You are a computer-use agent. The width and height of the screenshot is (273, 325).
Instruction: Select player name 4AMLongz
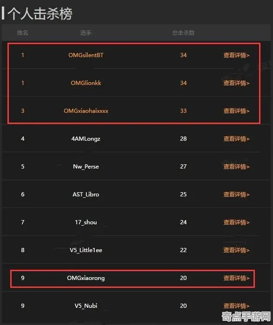(x=86, y=139)
